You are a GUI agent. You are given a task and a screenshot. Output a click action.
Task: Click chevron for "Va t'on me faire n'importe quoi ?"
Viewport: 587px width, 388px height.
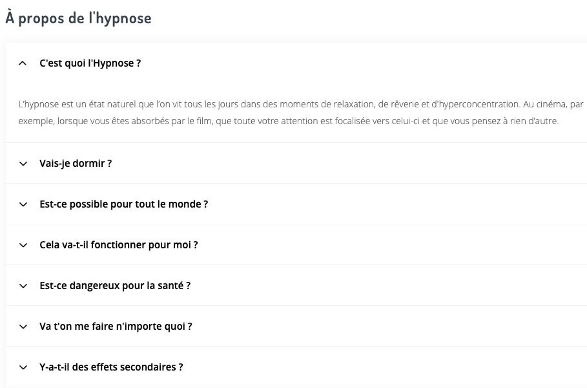(23, 327)
